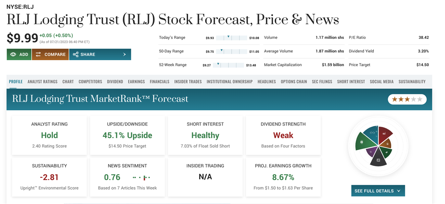Click the 7.03% of Float Sold Short text
Viewport: 445px width, 204px height.
tap(205, 146)
